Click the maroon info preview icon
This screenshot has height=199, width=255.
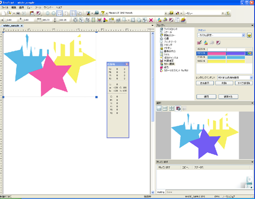(178, 108)
